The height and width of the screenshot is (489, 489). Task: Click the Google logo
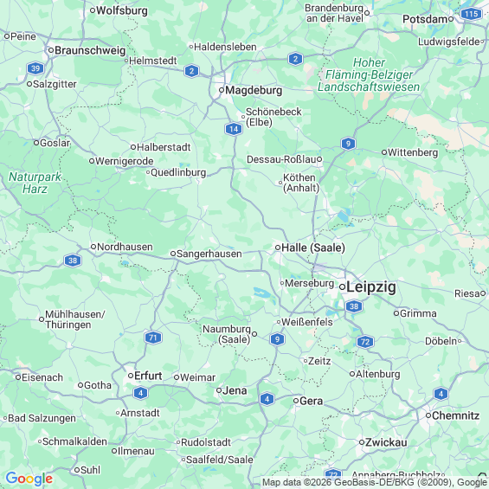(x=29, y=479)
